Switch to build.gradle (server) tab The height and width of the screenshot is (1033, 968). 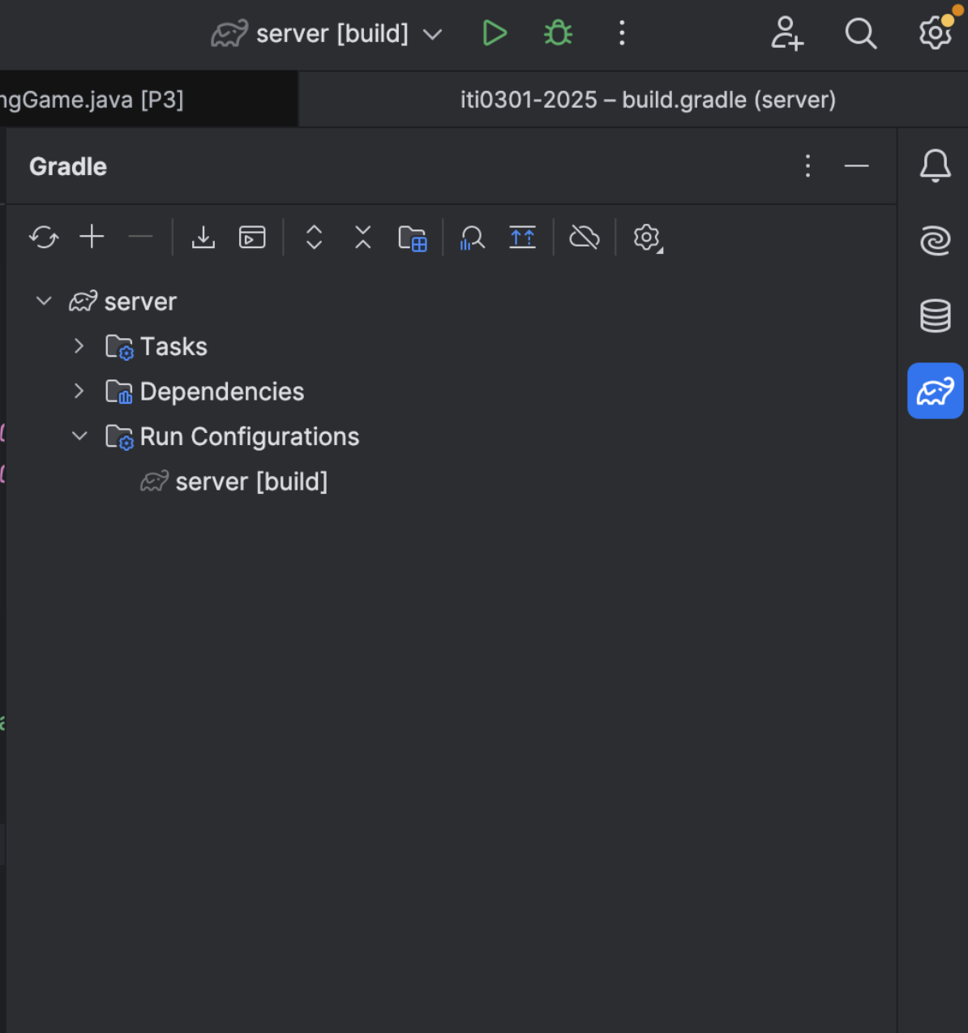pos(647,100)
